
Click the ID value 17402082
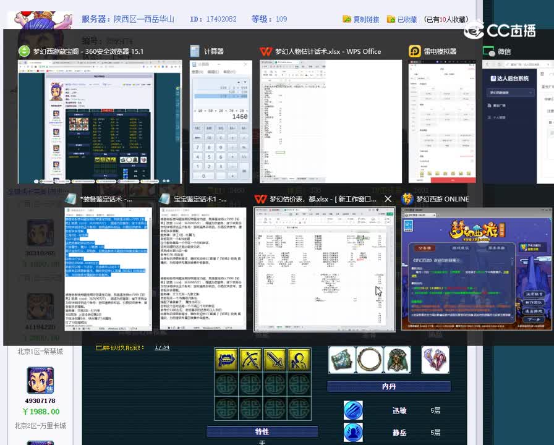coord(221,19)
